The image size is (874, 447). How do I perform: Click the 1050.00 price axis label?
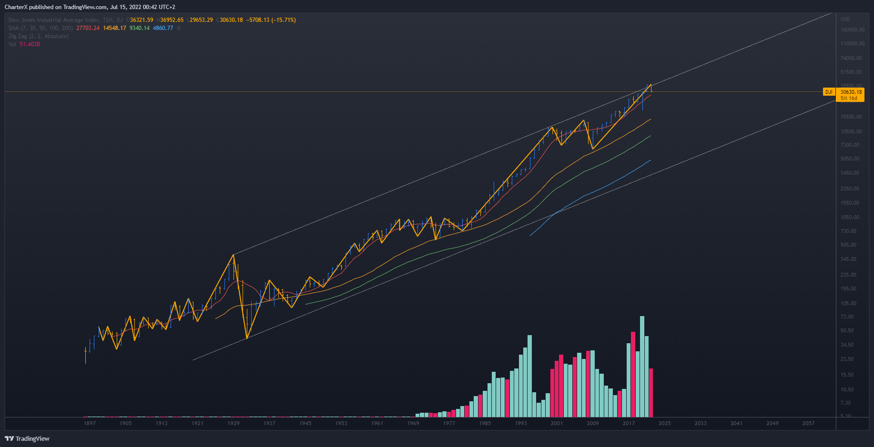850,217
